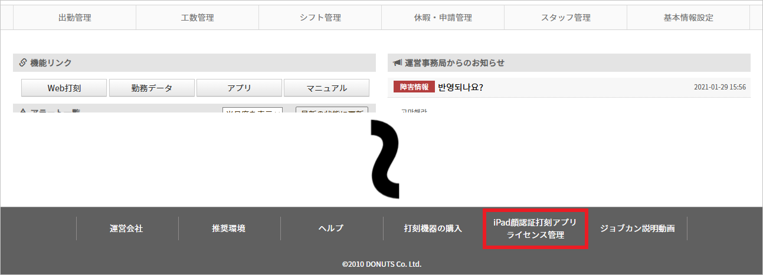Open the アプリ function link button

point(239,88)
